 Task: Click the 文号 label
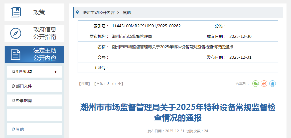pyautogui.click(x=103, y=57)
